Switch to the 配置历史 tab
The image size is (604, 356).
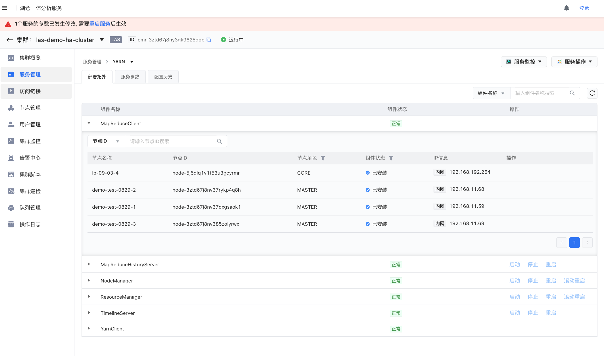(x=163, y=77)
